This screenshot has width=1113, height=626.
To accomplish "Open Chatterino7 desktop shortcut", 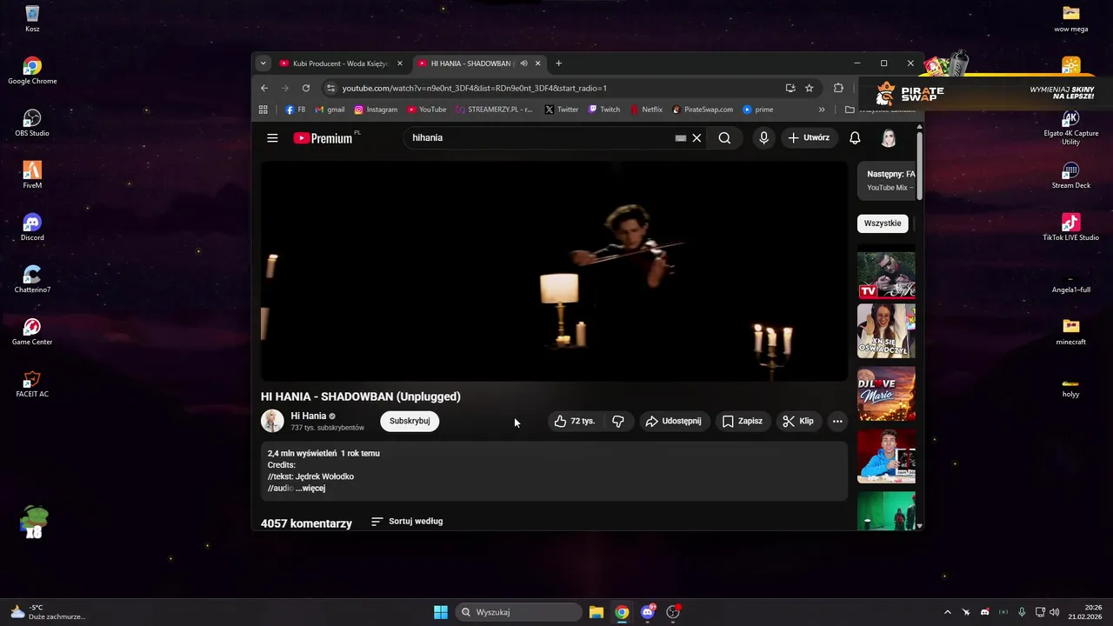I will 32,279.
